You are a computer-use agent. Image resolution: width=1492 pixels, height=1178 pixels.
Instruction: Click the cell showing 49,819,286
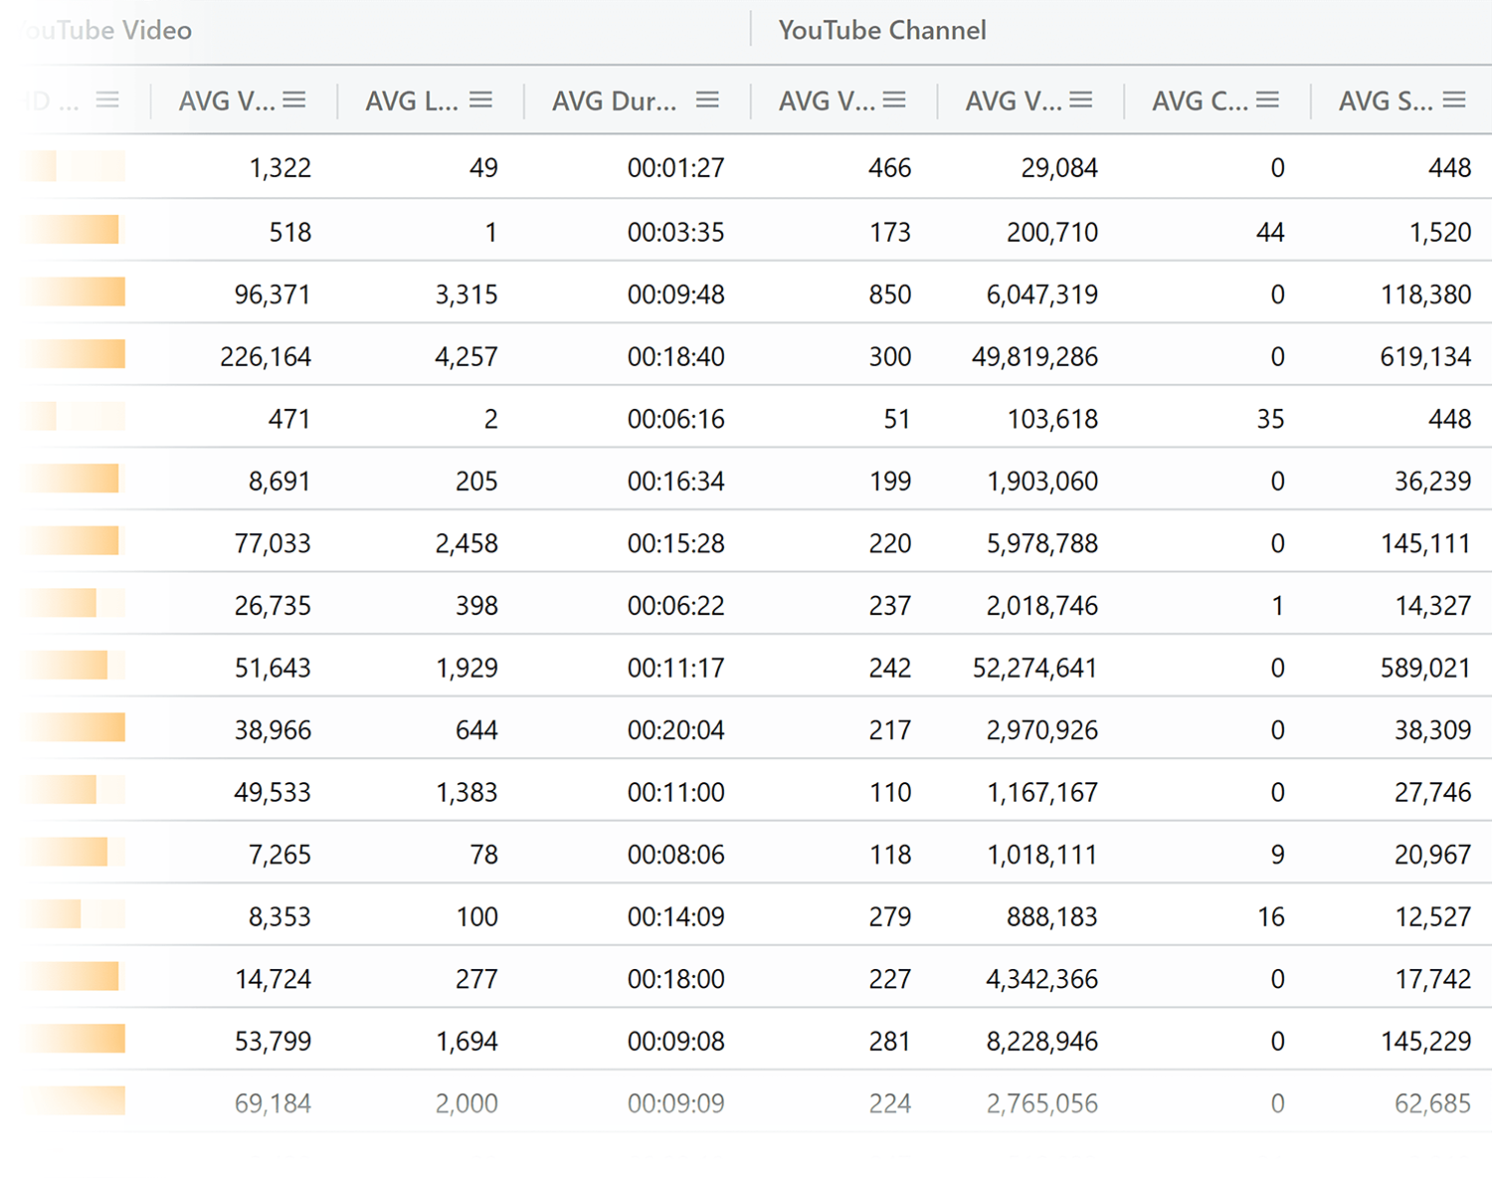[x=1034, y=356]
